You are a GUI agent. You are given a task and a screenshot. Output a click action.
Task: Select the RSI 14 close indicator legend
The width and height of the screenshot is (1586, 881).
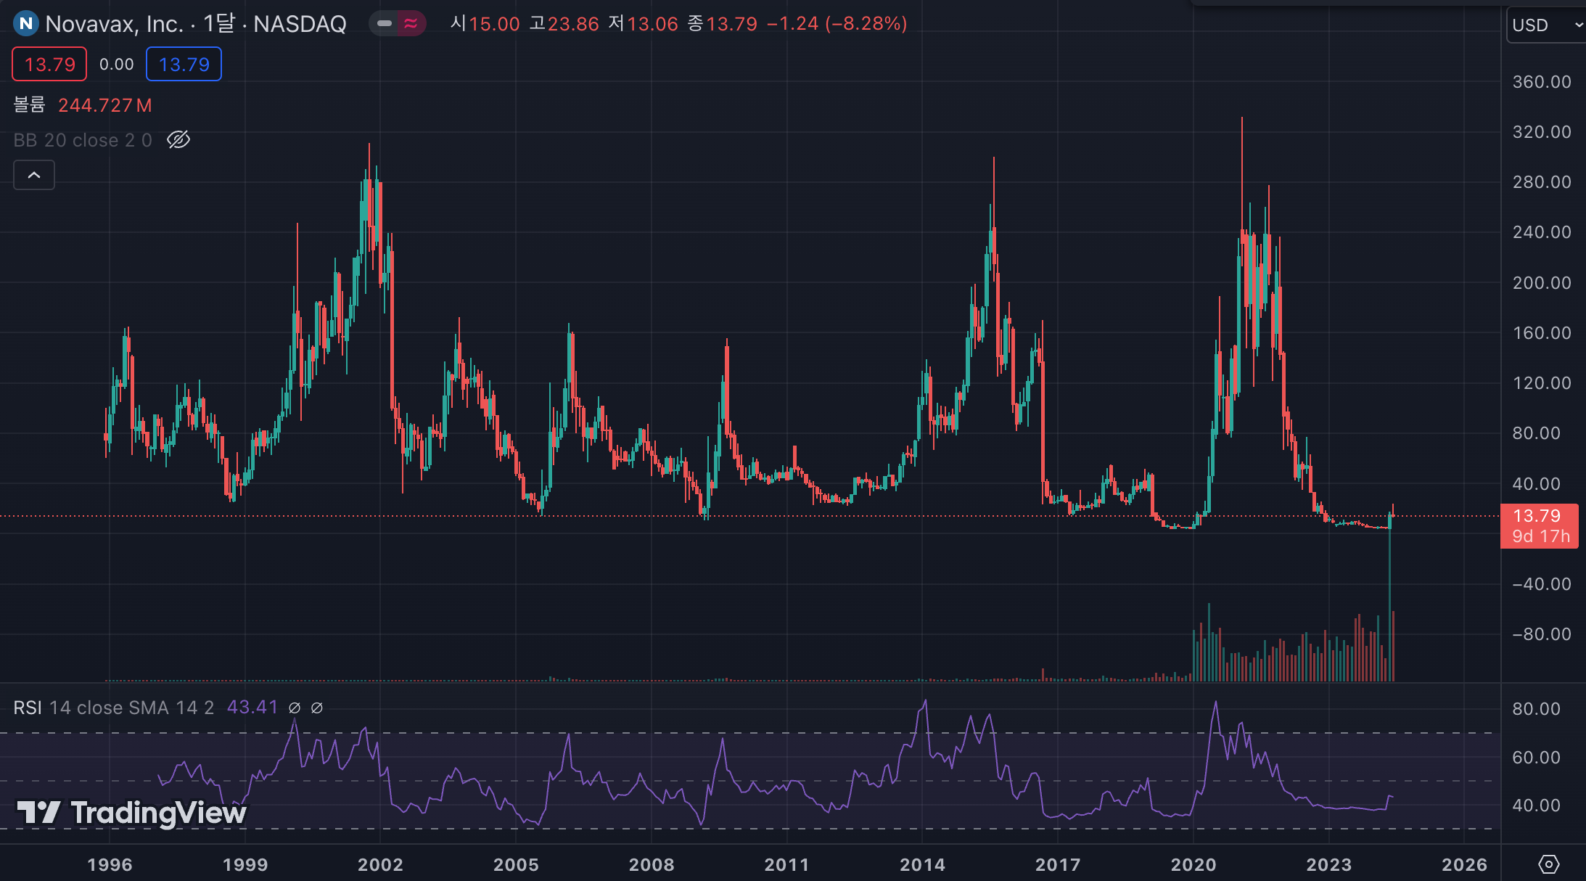click(112, 708)
